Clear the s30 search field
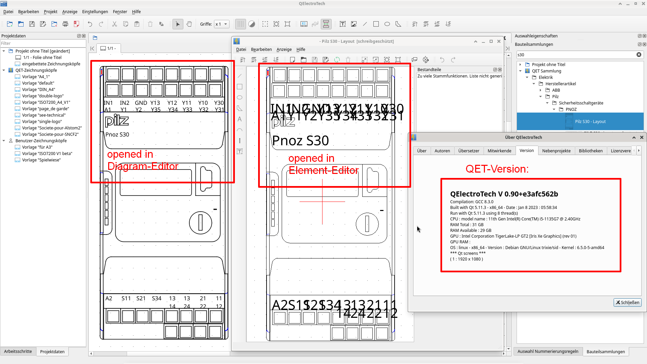The image size is (647, 364). pyautogui.click(x=639, y=55)
